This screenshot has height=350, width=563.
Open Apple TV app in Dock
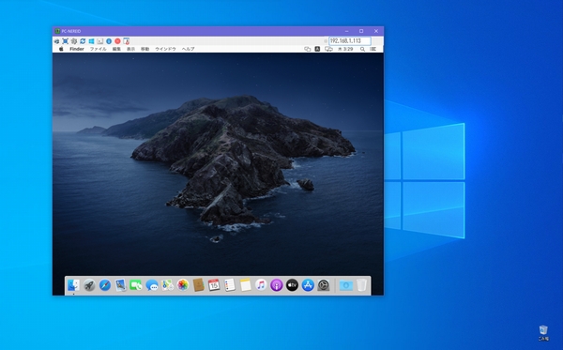point(292,285)
